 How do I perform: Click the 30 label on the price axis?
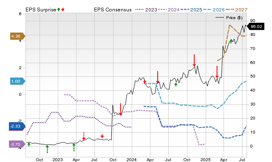(x=253, y=104)
